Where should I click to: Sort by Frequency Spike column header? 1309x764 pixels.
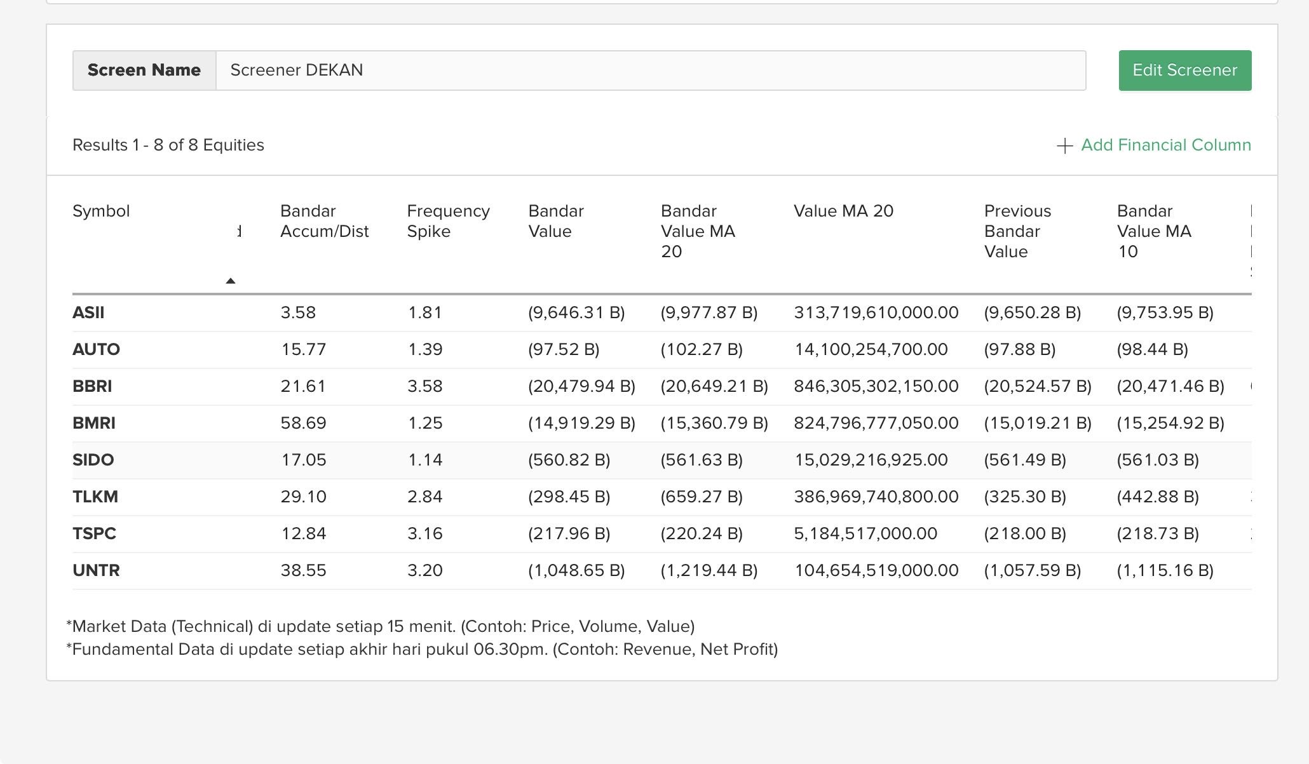click(448, 221)
